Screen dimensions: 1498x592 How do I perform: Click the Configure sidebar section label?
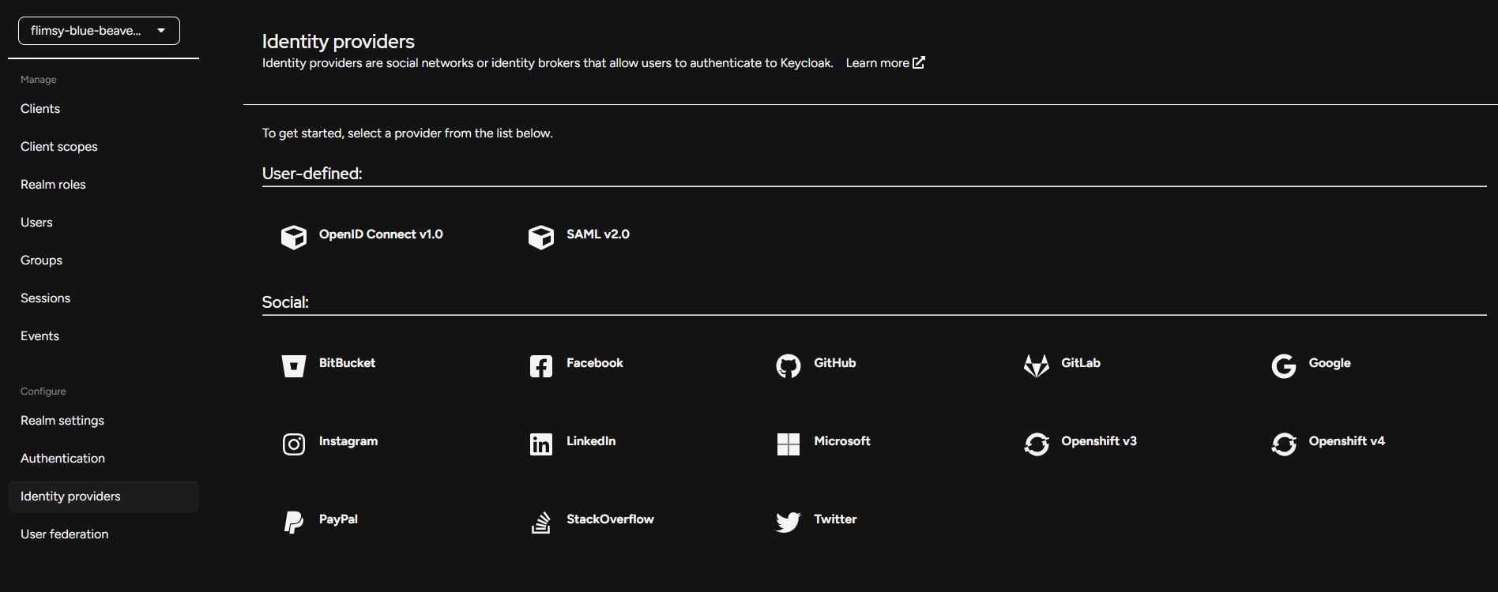click(43, 392)
